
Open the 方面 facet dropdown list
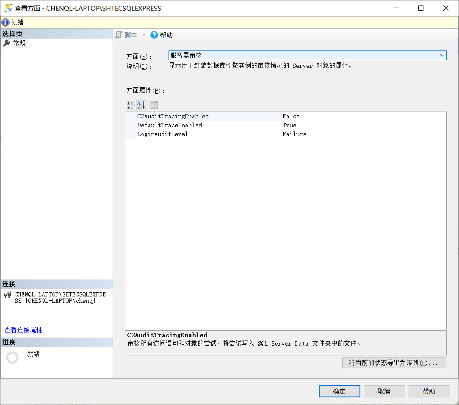(x=442, y=56)
